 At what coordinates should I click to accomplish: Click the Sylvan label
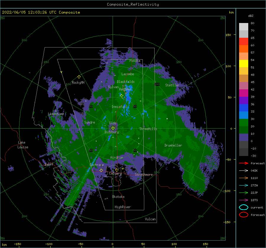point(113,87)
